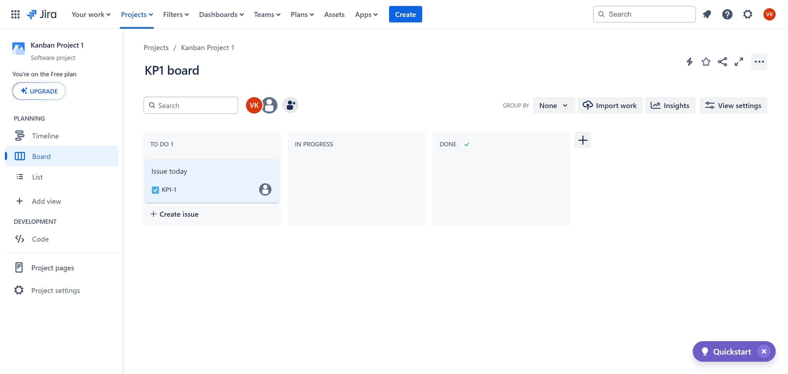
Task: Open Insights for the board
Action: tap(670, 105)
